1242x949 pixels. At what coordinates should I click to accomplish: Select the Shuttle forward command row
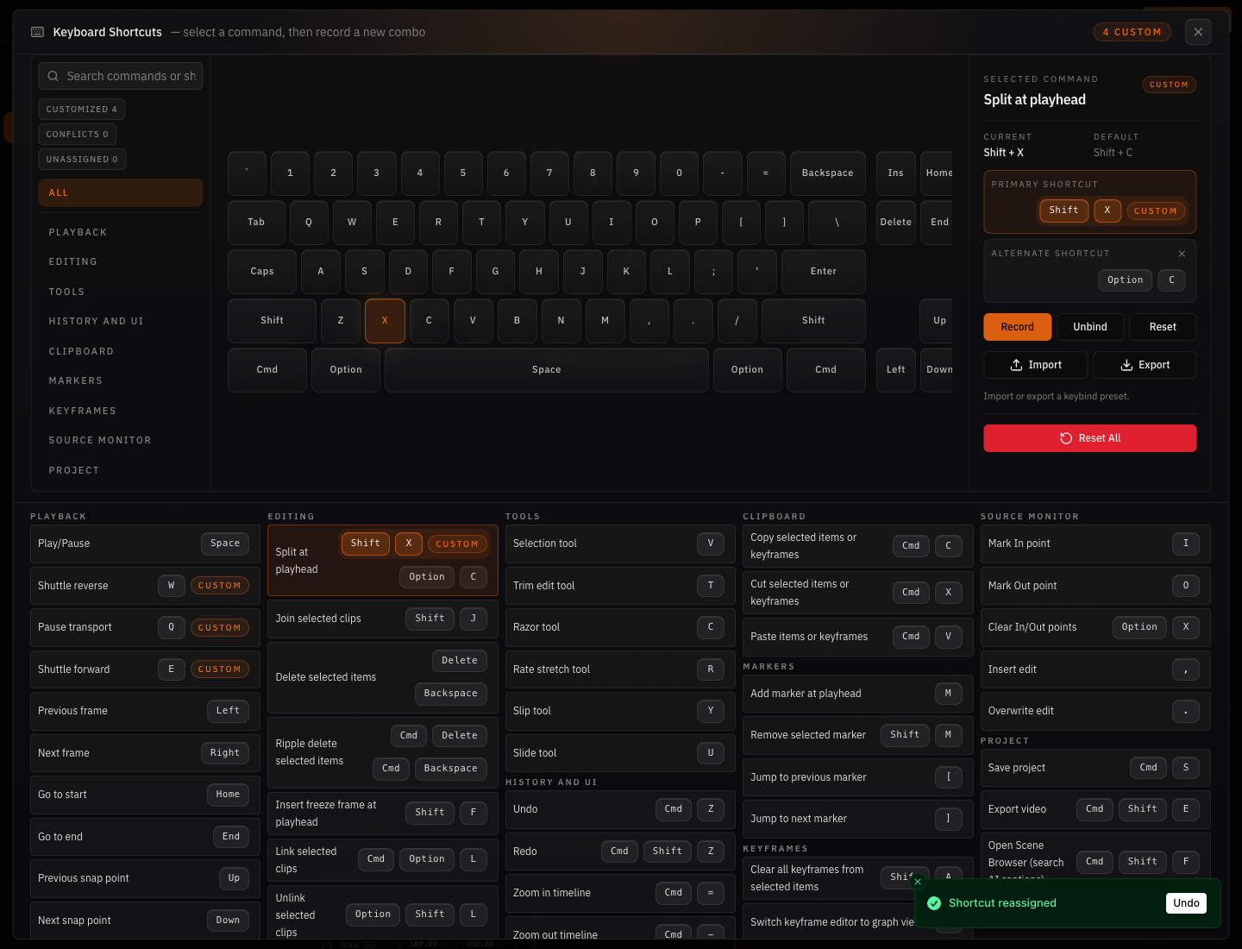[145, 669]
